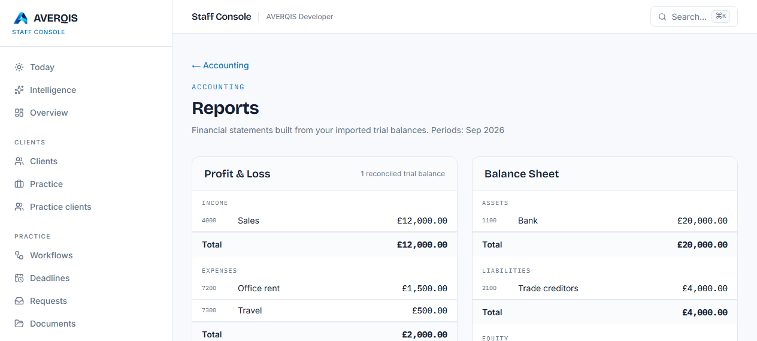
Task: Click the Reports page heading
Action: click(x=225, y=108)
